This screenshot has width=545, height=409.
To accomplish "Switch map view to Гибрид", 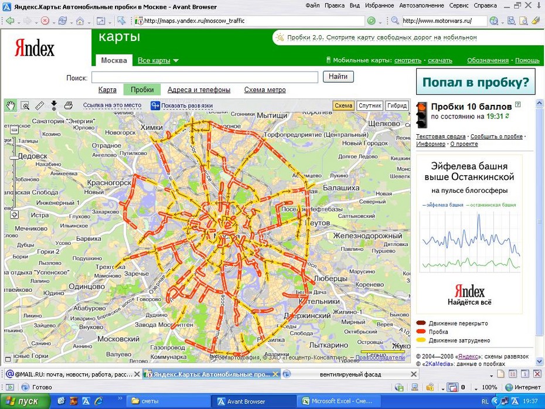I will (x=397, y=105).
